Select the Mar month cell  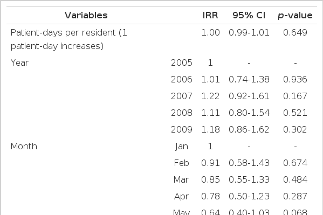[181, 179]
